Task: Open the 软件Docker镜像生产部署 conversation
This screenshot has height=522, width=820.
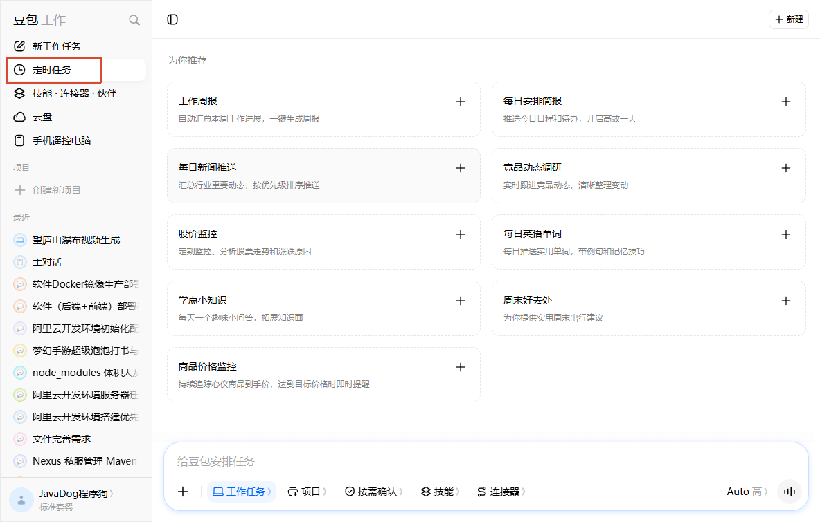Action: click(x=75, y=284)
